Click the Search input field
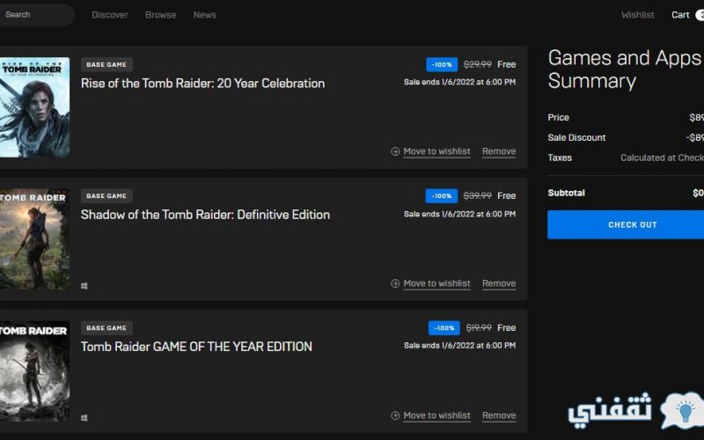The image size is (704, 440). [x=36, y=15]
